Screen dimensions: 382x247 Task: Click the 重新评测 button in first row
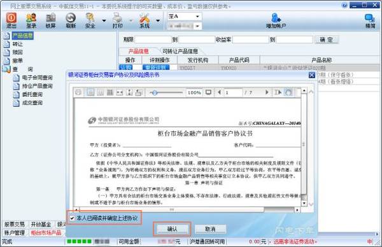pyautogui.click(x=156, y=67)
